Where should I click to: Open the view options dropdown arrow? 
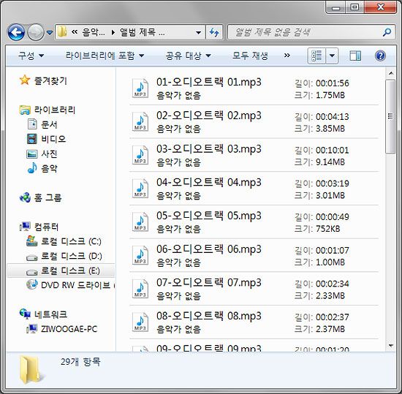(x=332, y=56)
